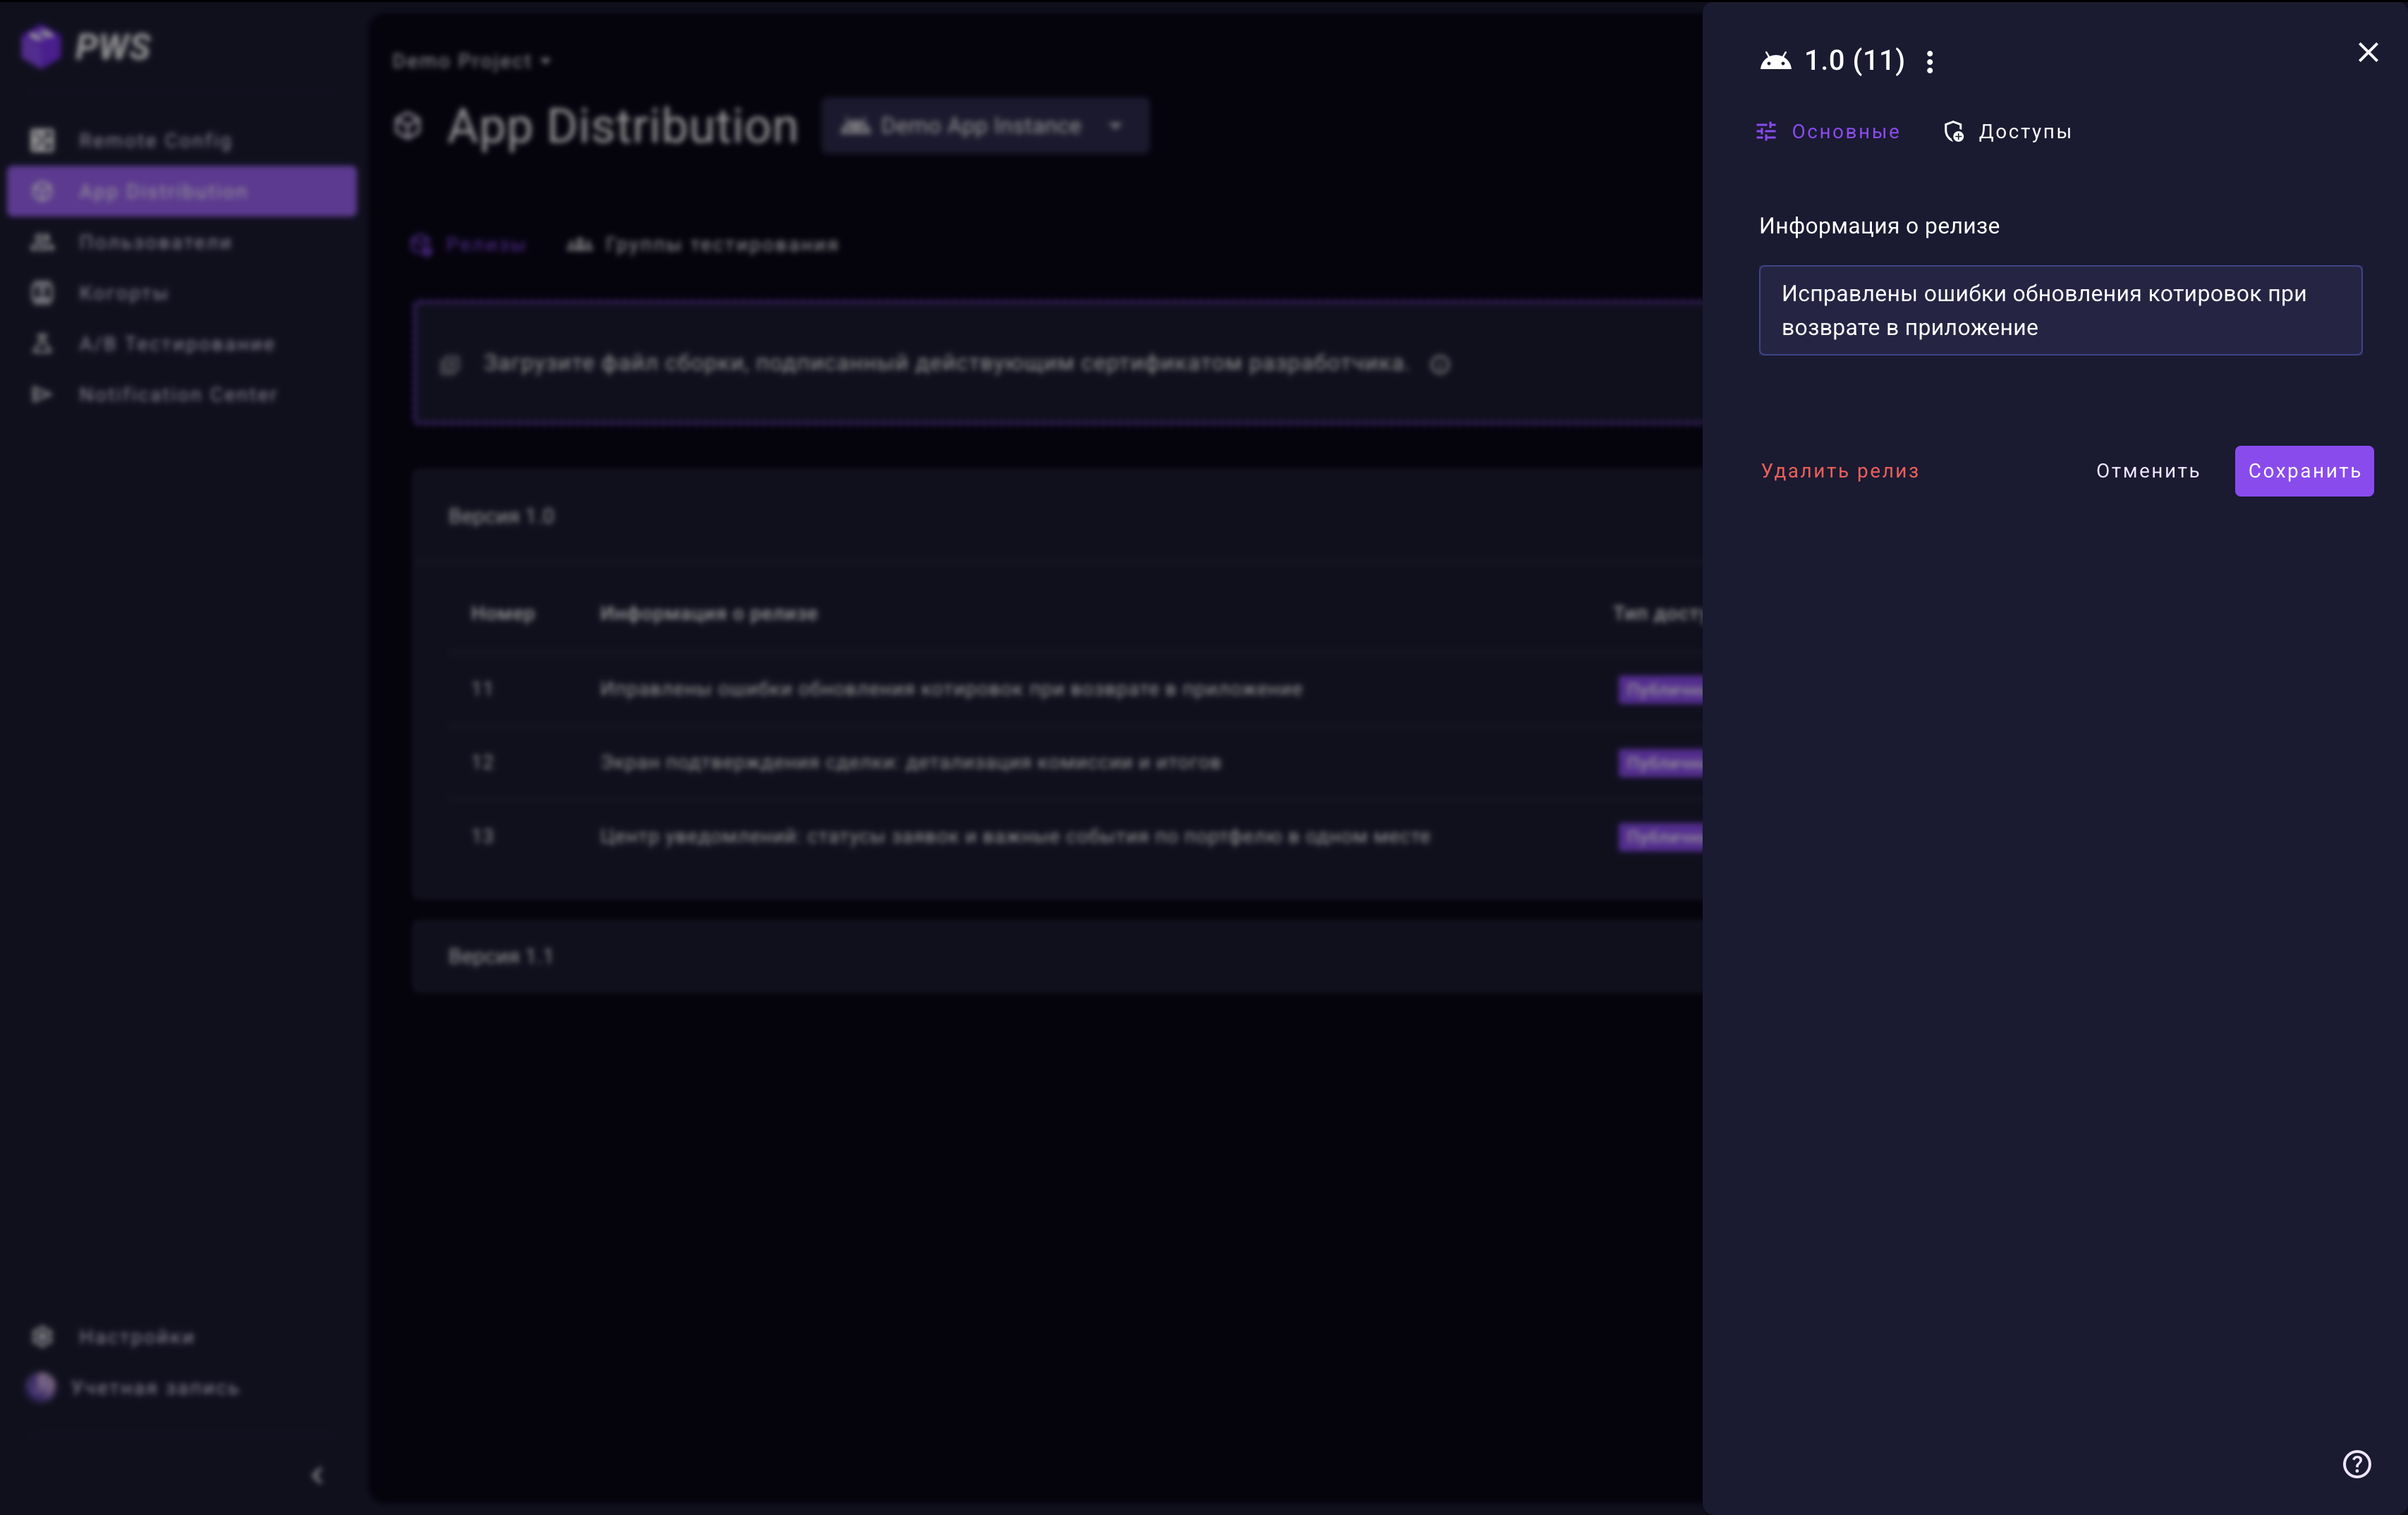The image size is (2408, 1515).
Task: Click the Отменить button
Action: pos(2147,471)
